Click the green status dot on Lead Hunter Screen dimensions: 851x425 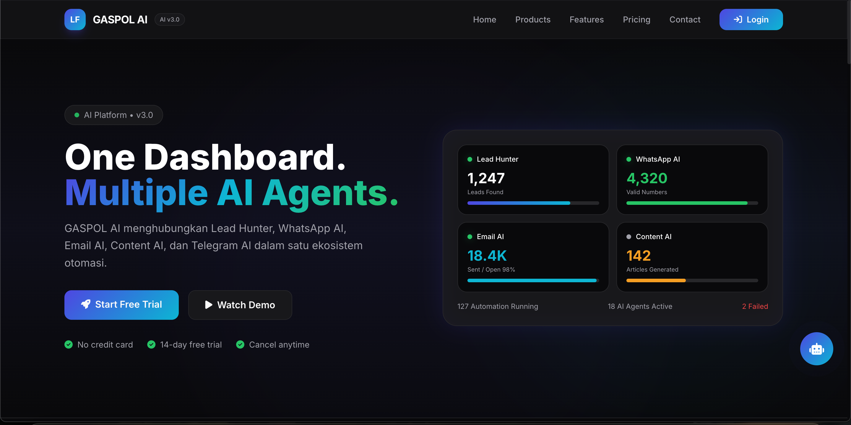pyautogui.click(x=470, y=159)
